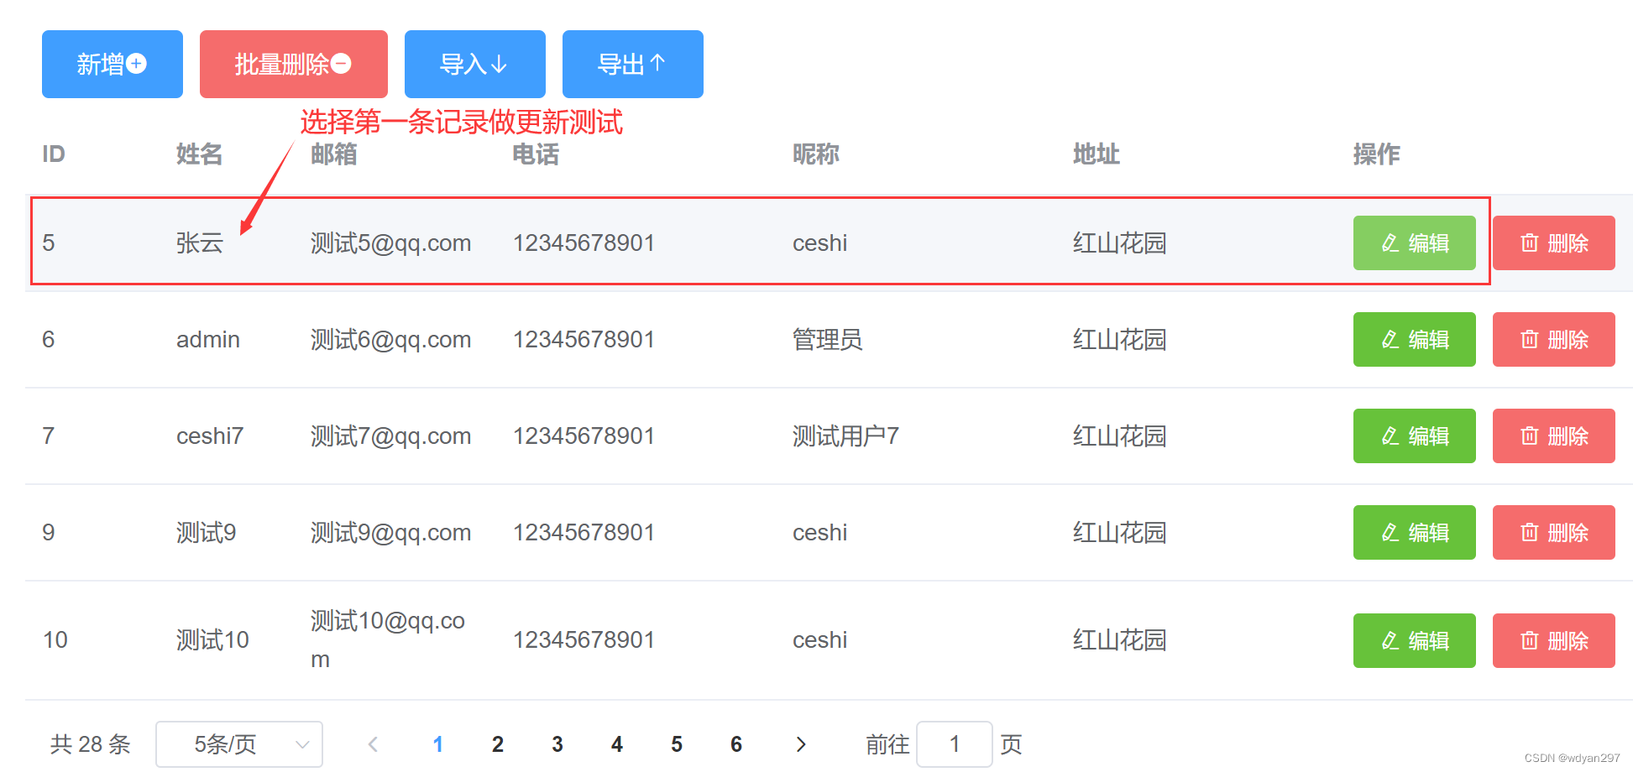Click ID cell 6
The height and width of the screenshot is (772, 1633).
[49, 340]
